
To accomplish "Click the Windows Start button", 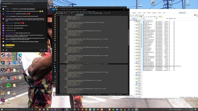I will tap(2, 109).
